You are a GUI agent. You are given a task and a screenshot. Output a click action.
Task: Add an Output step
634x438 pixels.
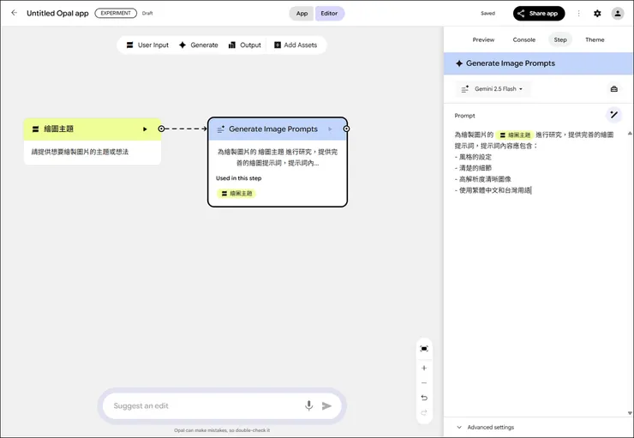(245, 45)
